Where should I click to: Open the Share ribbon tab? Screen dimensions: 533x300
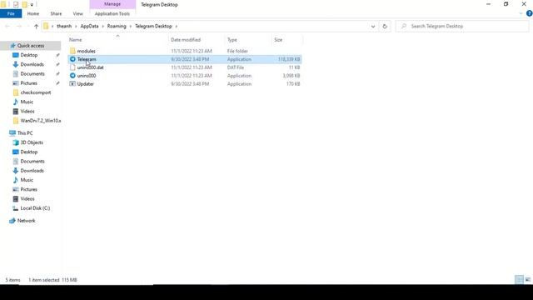click(56, 13)
